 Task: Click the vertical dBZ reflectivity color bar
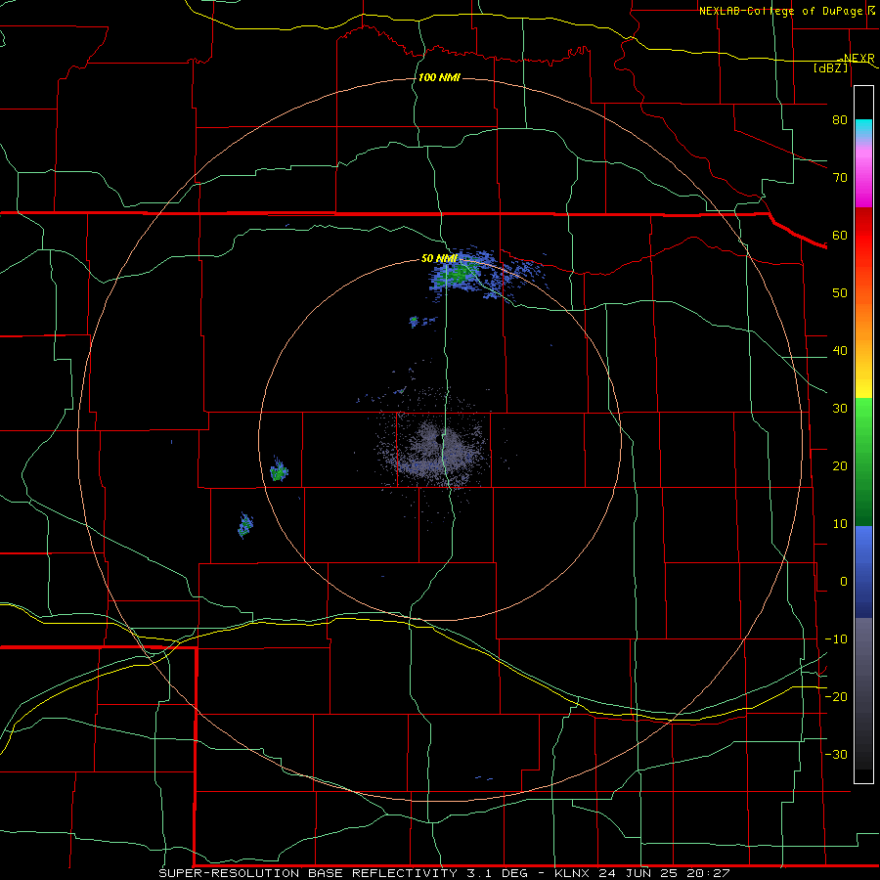click(x=863, y=434)
